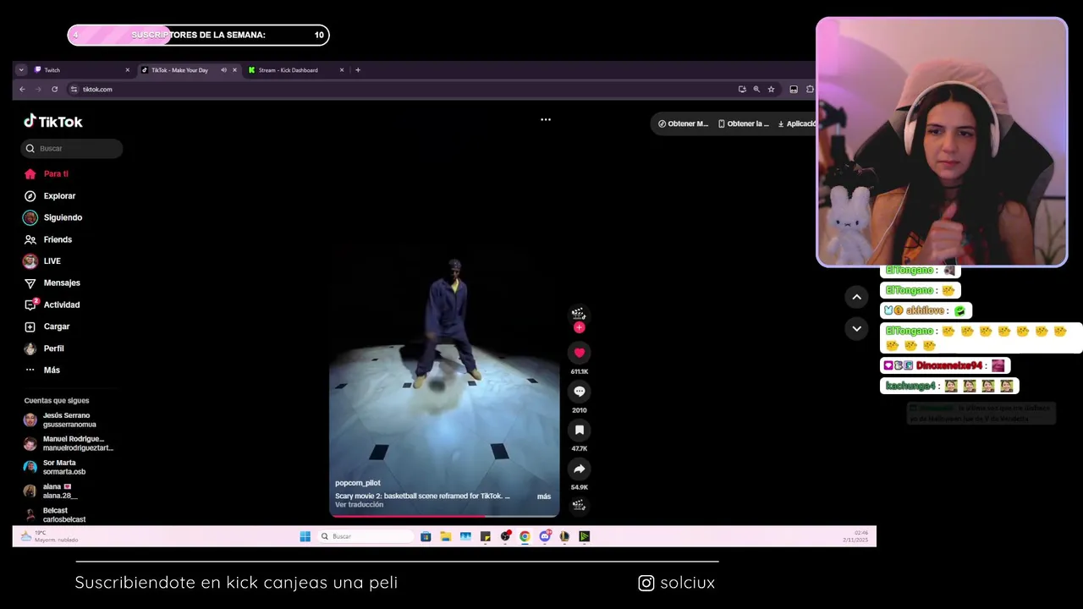Open Discord in the taskbar
Viewport: 1083px width, 609px height.
[x=545, y=536]
